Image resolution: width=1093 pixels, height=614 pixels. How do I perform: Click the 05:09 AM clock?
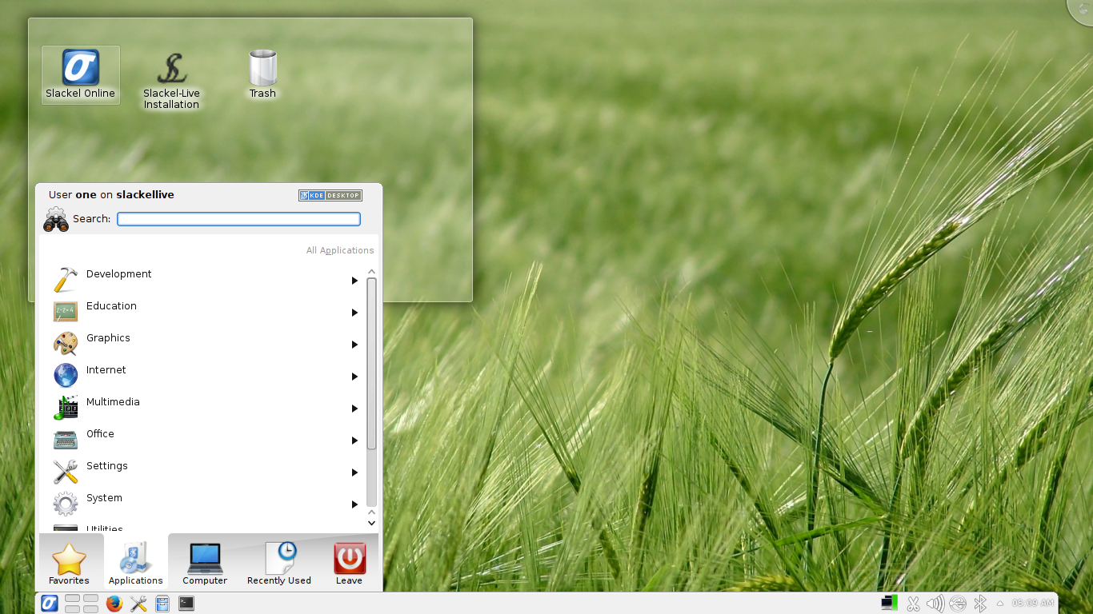(x=1032, y=603)
